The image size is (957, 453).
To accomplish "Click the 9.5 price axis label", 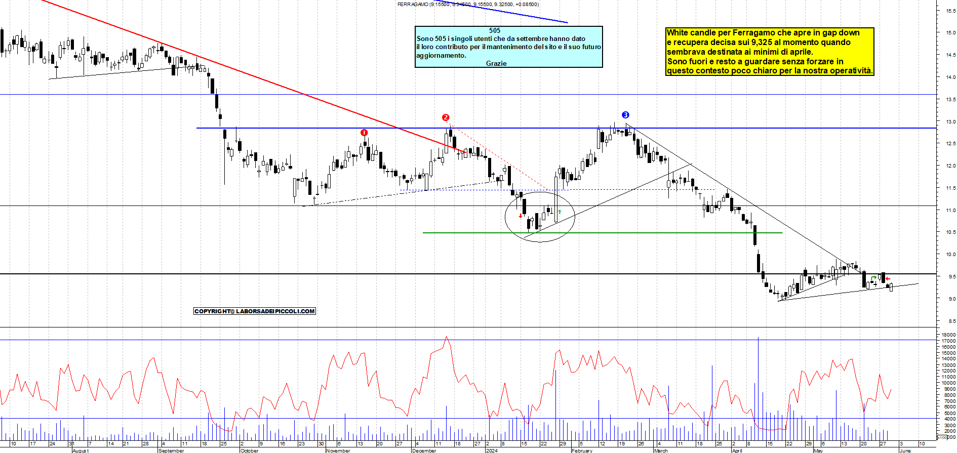I will [952, 277].
